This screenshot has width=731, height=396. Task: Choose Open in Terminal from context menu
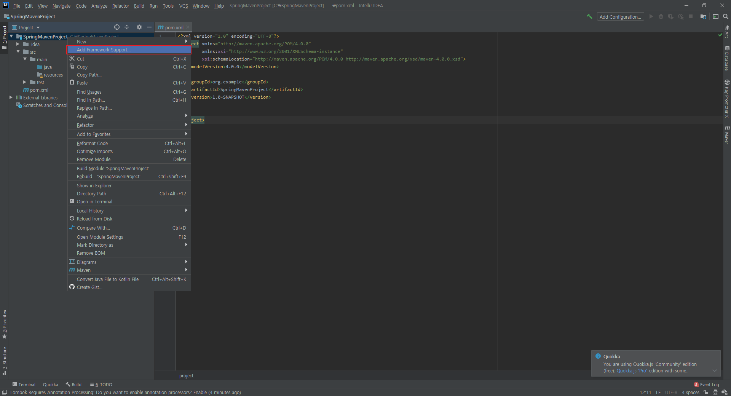pos(129,202)
